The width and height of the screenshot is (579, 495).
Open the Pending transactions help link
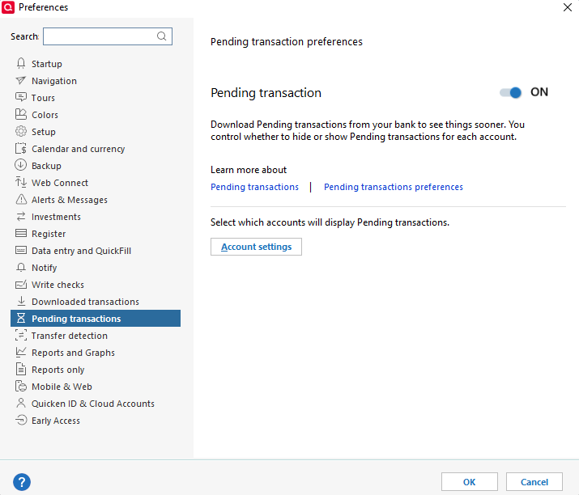pos(254,187)
